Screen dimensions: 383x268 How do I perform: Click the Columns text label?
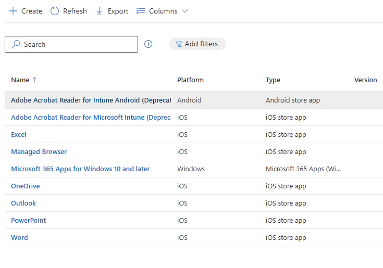point(163,11)
